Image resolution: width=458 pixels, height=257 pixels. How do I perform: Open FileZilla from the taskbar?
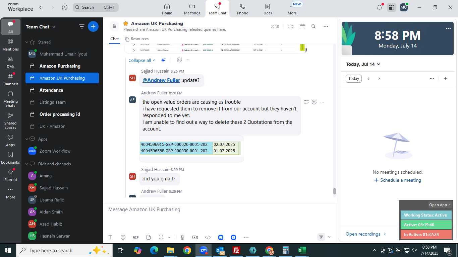(236, 250)
